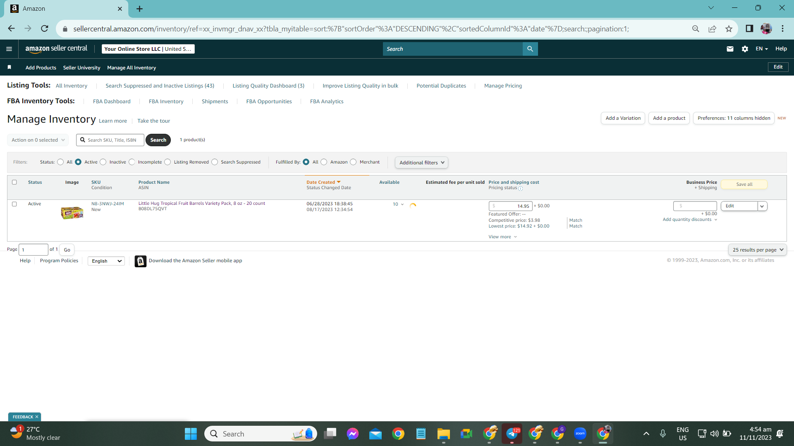
Task: Open the Chrome three-dot menu
Action: point(782,28)
